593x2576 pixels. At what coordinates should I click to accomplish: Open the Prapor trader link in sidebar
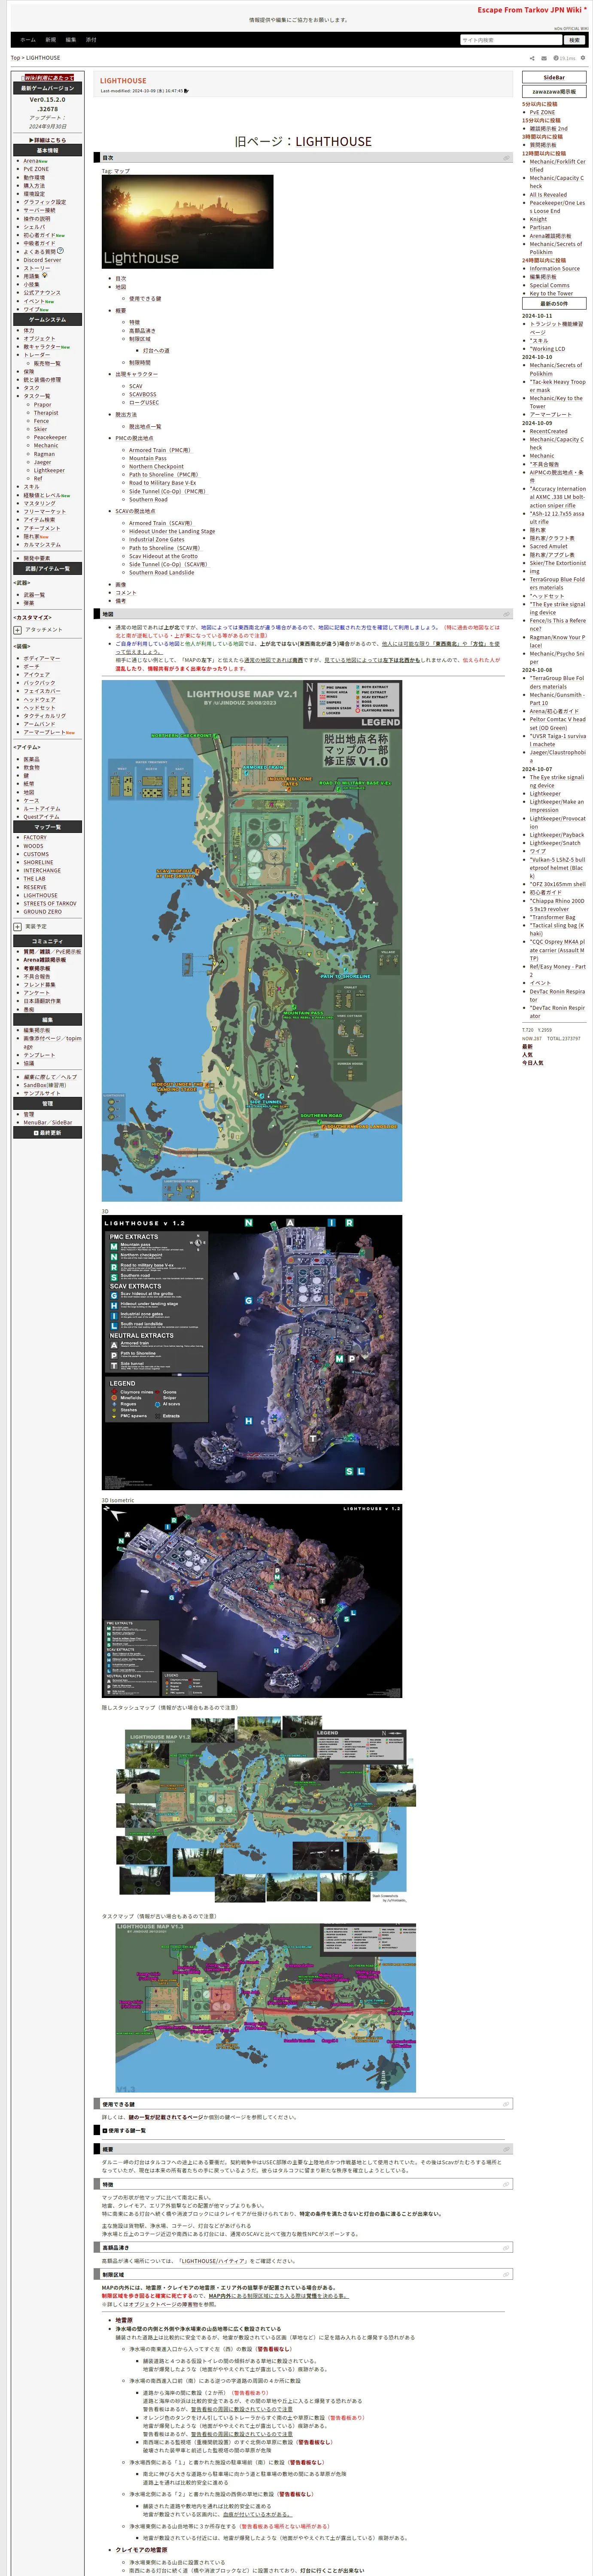coord(42,404)
